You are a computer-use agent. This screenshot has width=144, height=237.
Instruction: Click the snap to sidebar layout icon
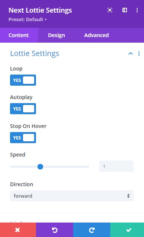[x=125, y=10]
